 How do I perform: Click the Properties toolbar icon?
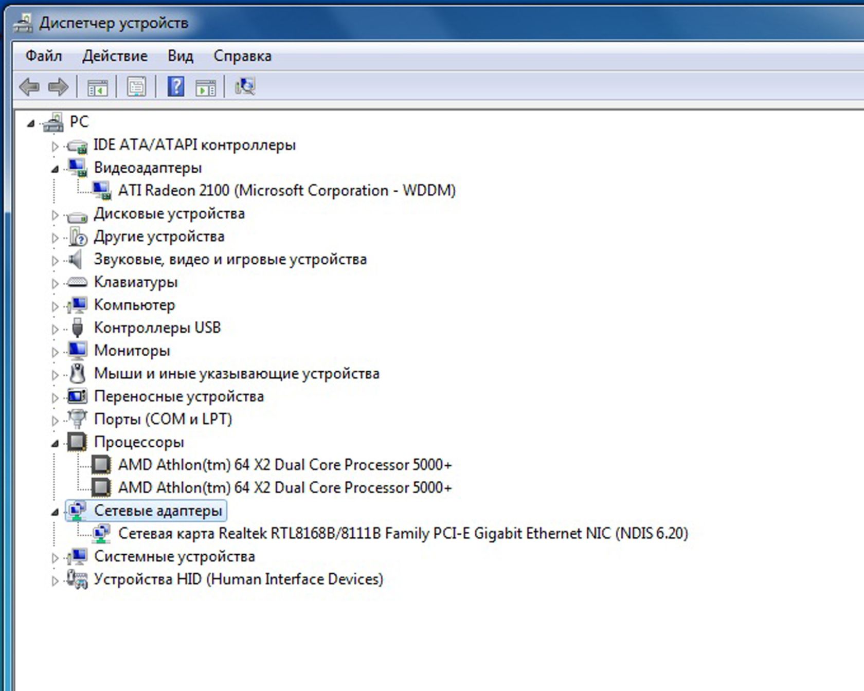[x=136, y=87]
